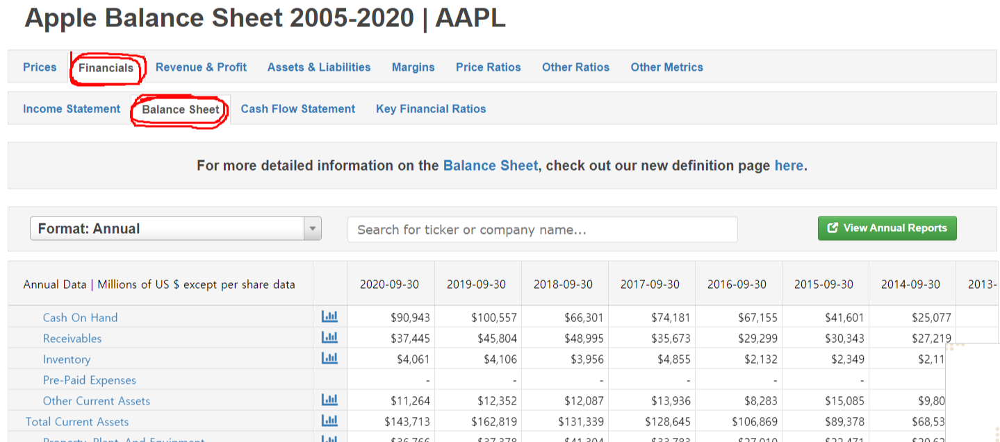
Task: Click the $162,819 total current assets cell
Action: click(x=478, y=421)
